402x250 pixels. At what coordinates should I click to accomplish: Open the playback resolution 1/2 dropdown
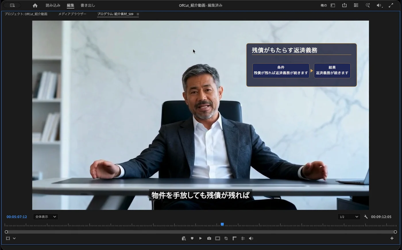tap(349, 217)
